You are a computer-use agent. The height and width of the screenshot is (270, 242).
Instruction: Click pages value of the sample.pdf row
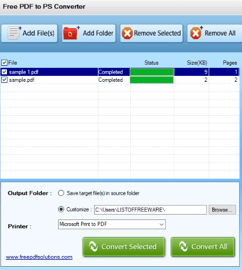click(236, 80)
